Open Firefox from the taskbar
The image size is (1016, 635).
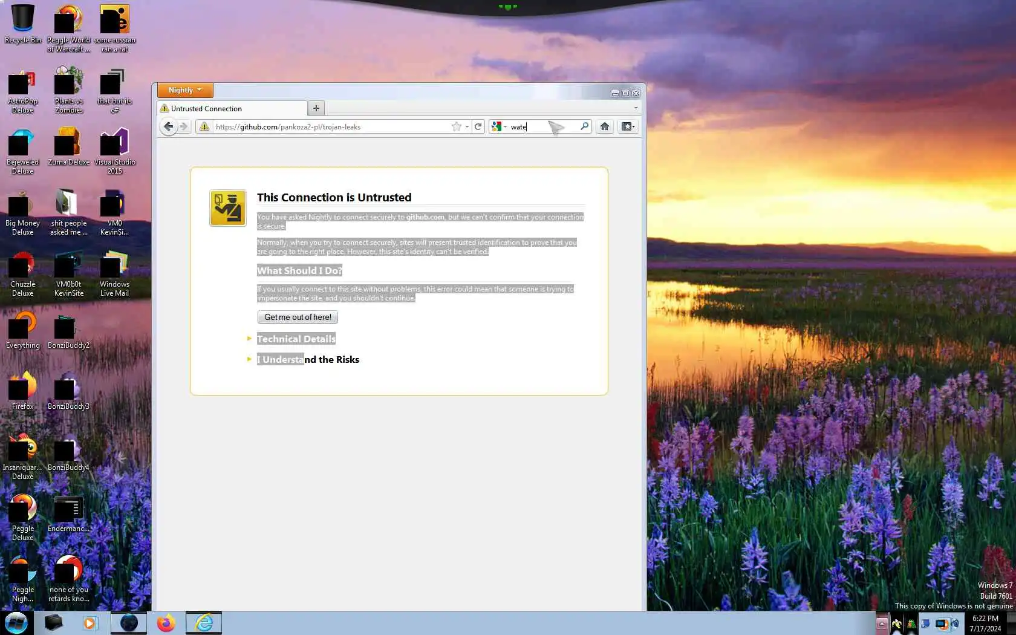(x=166, y=622)
